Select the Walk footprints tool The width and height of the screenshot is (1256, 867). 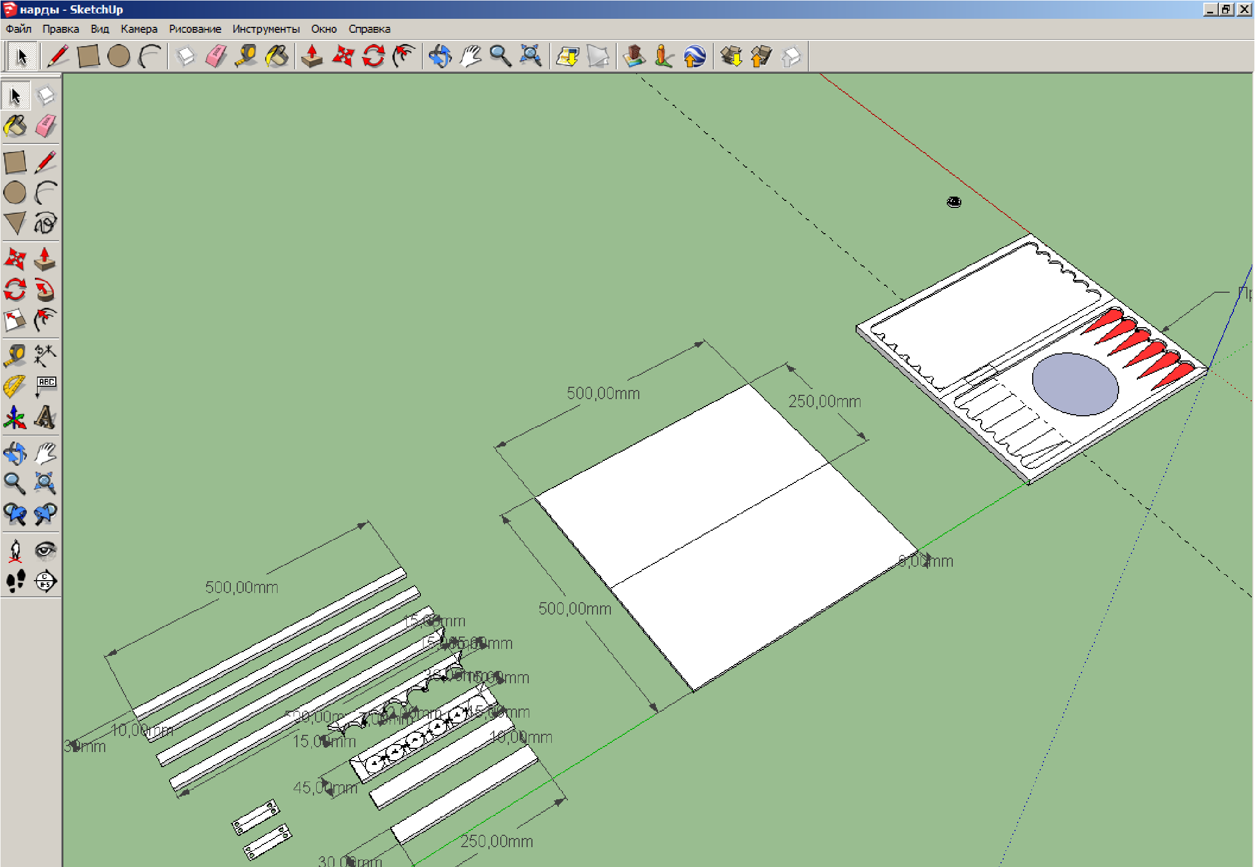[x=15, y=581]
